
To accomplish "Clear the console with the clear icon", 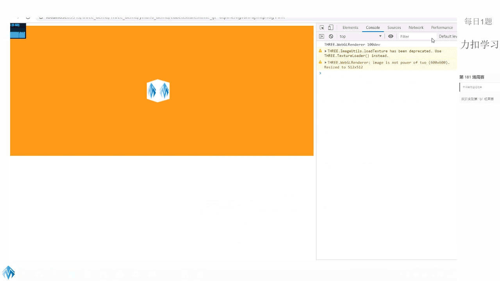I will [331, 36].
